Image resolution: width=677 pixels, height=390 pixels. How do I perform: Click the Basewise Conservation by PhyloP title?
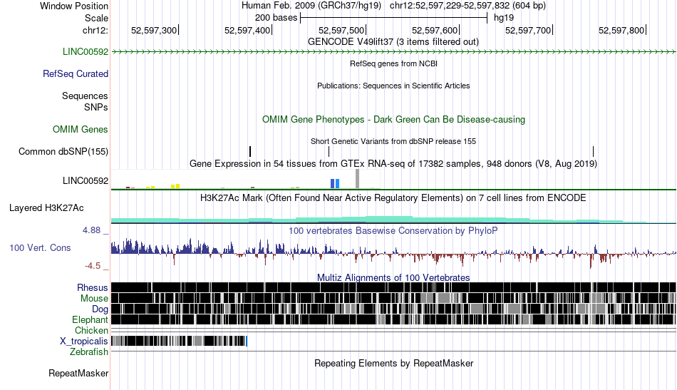[393, 230]
